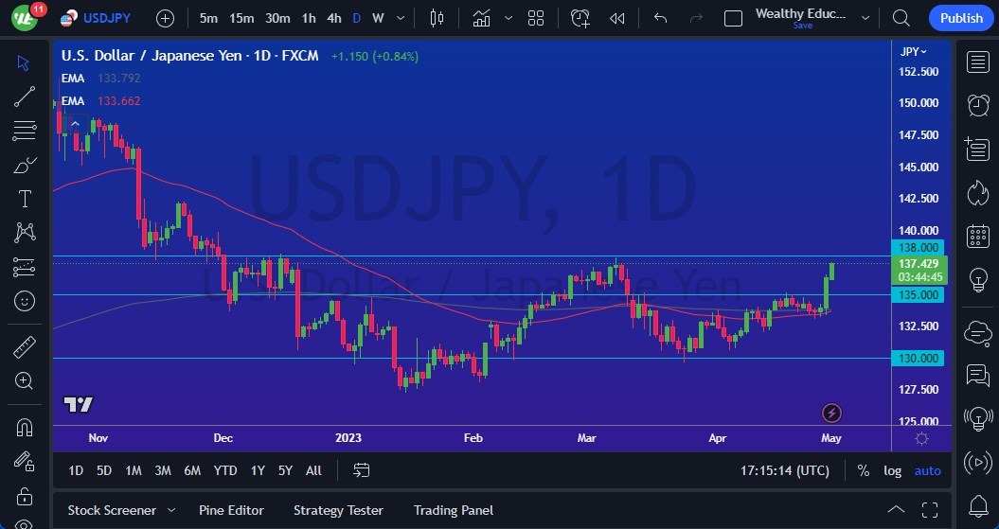Screen dimensions: 999x529
Task: Open the data window panel
Action: click(977, 149)
